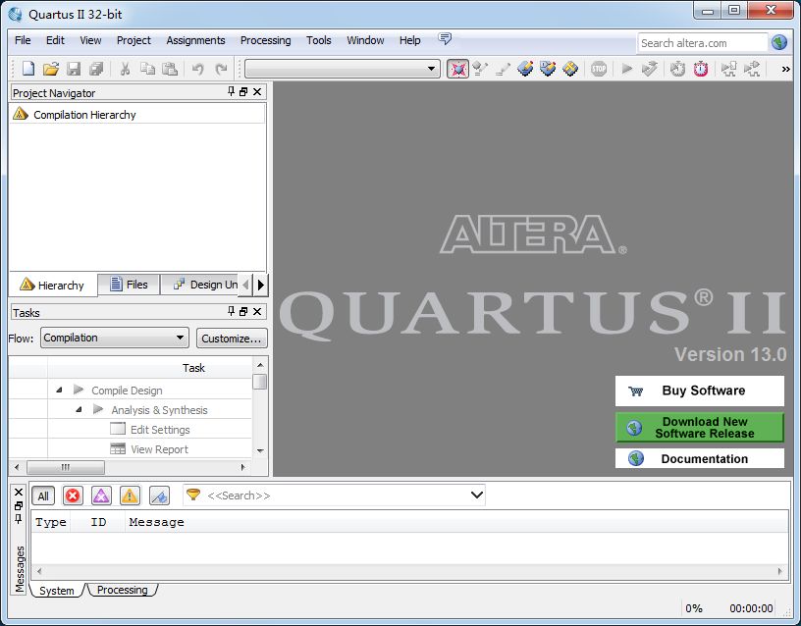Open TimeQuest via the red stopwatch icon

[x=700, y=69]
